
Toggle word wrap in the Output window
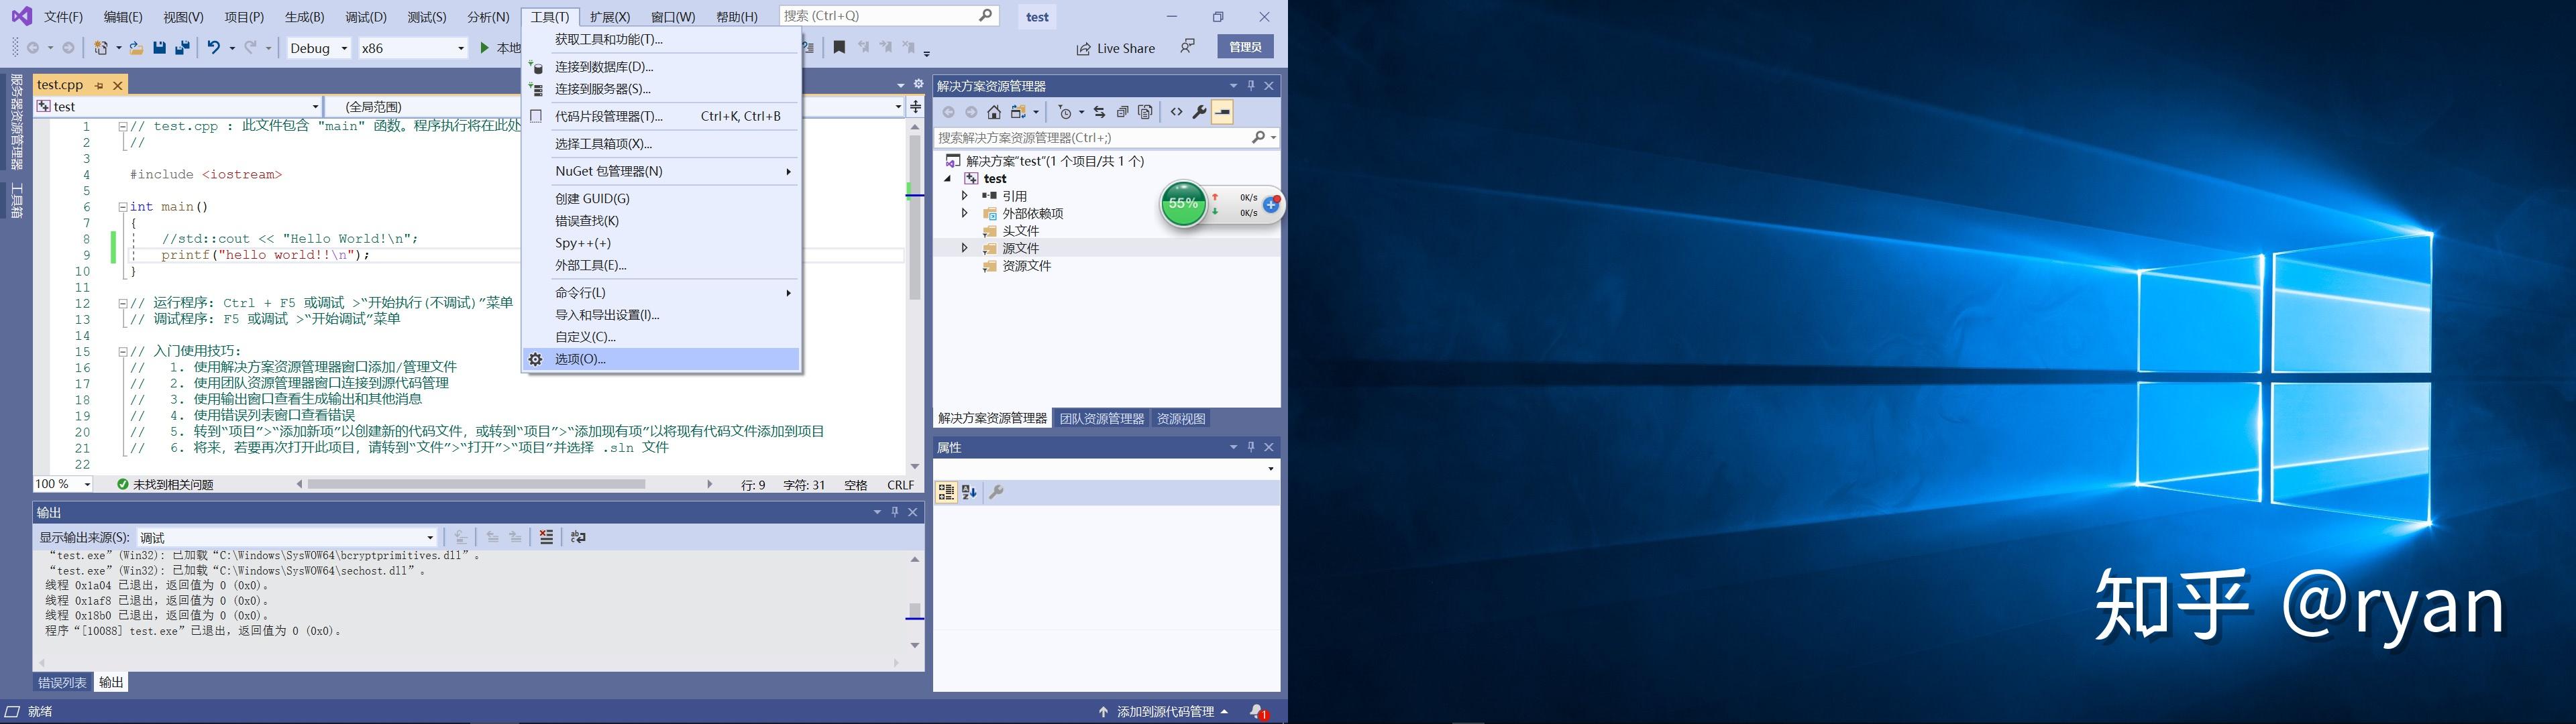(578, 537)
